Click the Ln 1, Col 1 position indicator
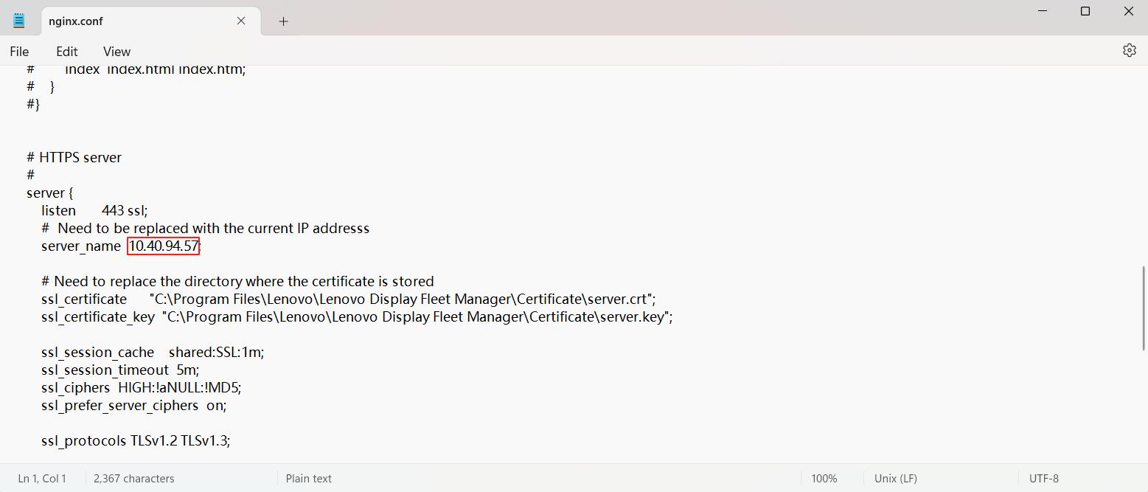 (42, 478)
